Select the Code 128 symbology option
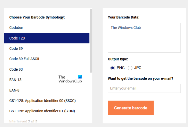Image resolution: width=188 pixels, height=127 pixels. point(17,38)
